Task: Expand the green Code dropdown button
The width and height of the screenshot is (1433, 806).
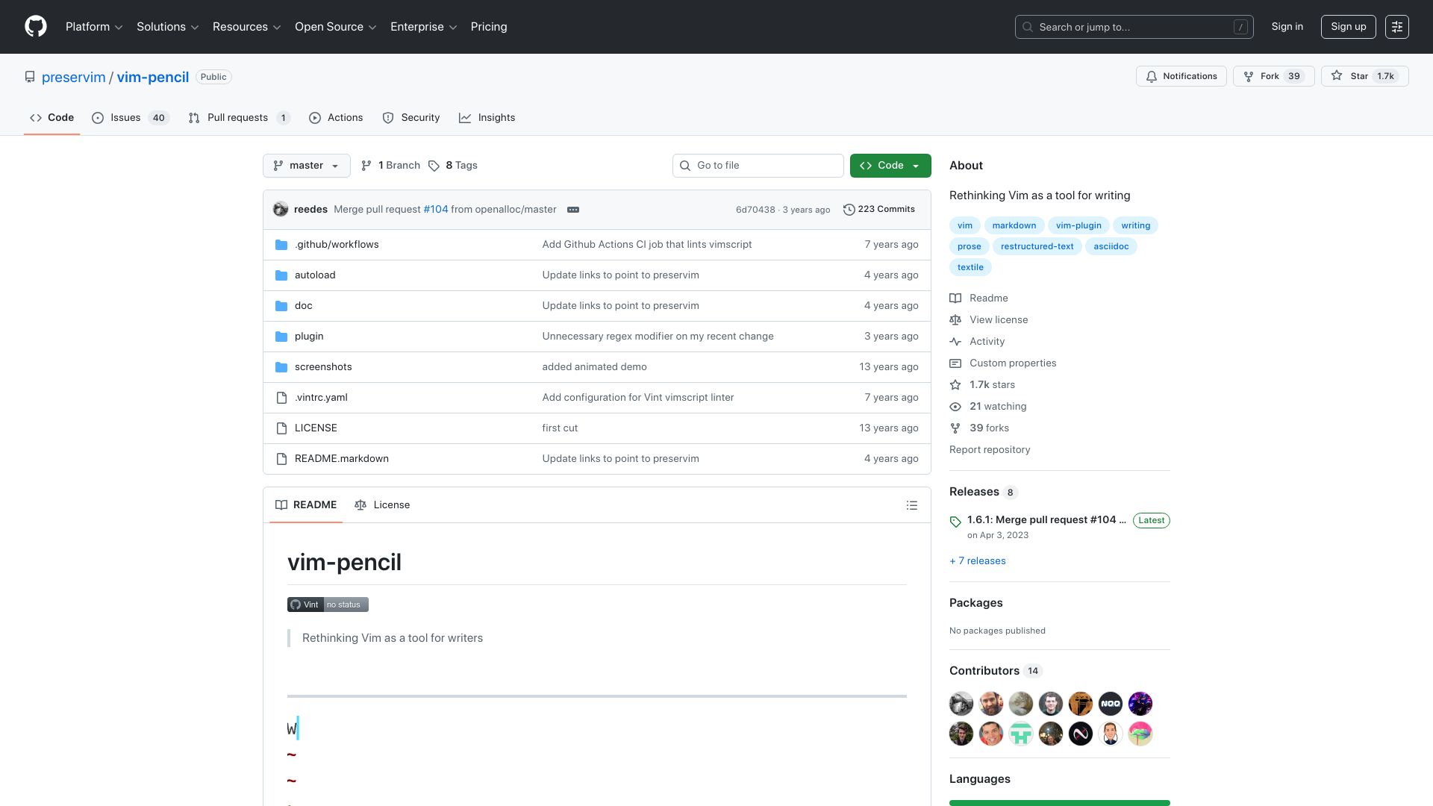Action: 890,166
